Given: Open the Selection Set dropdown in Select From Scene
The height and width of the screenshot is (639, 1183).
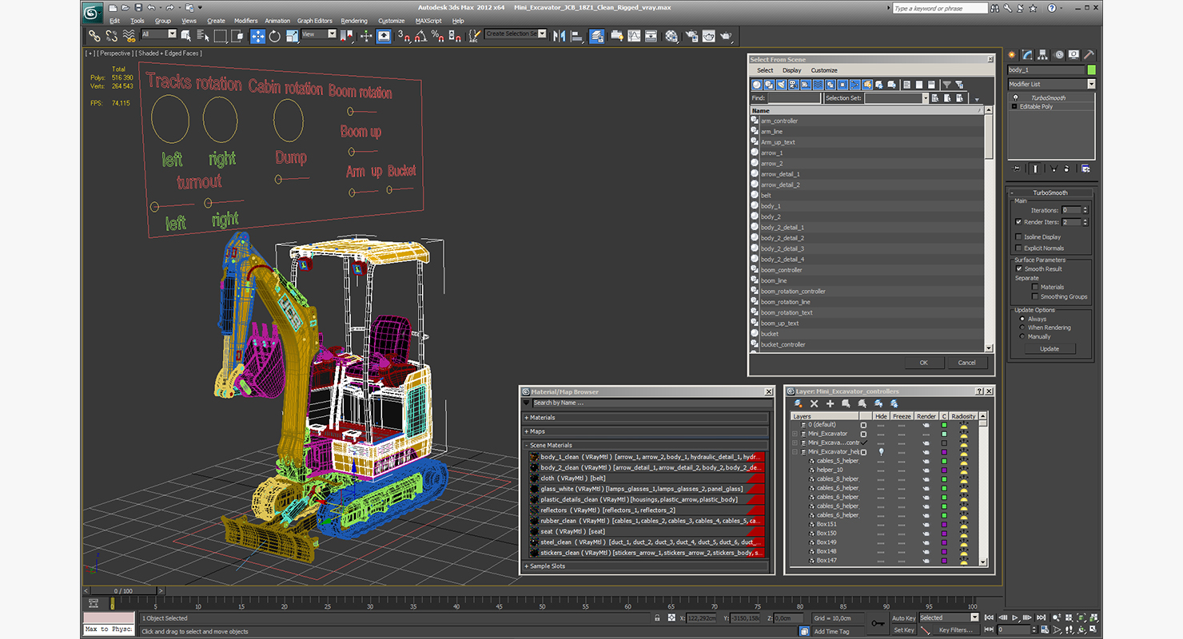Looking at the screenshot, I should (x=926, y=98).
